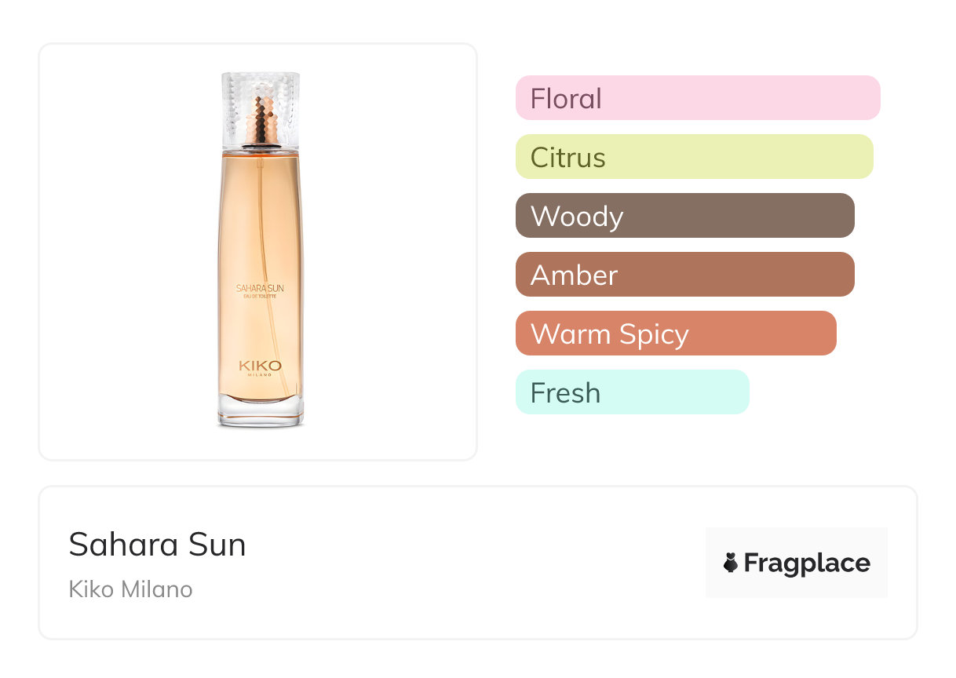Screen dimensions: 956x678
Task: Click the Sahara Sun label on the bottle
Action: pos(260,288)
